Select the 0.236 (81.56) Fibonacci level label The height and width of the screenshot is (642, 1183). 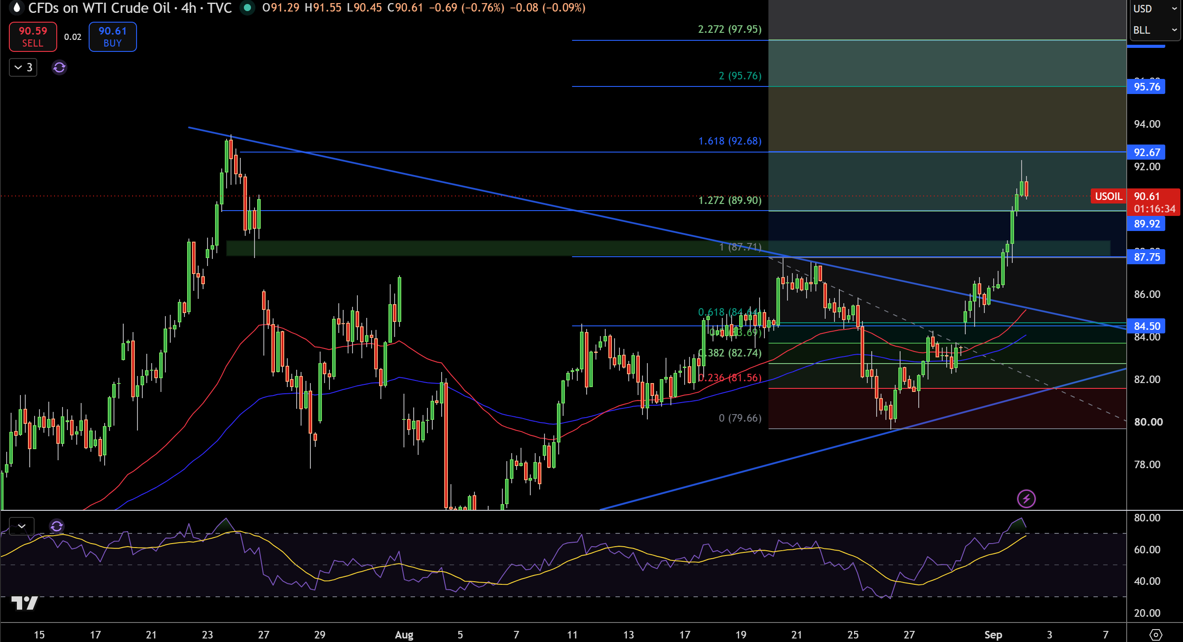tap(730, 377)
